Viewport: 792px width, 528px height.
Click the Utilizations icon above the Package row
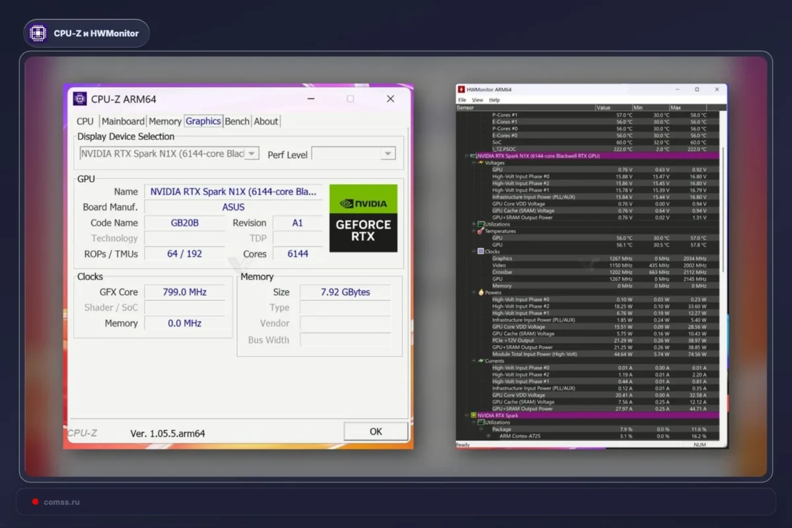click(x=480, y=422)
